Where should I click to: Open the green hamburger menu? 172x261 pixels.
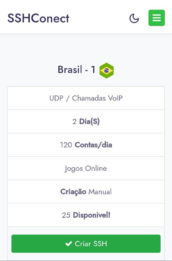[157, 18]
